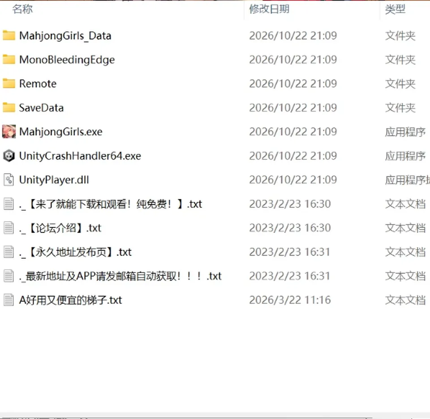This screenshot has height=419, width=430.
Task: Click the 2023/2/23 16:30 date of 【论坛介绍】.txt
Action: 290,228
